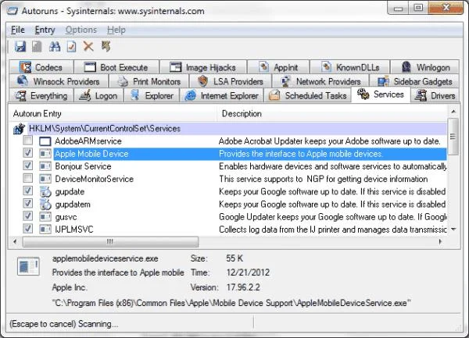The image size is (469, 338).
Task: Click the Autorun Entry column header
Action: point(113,114)
